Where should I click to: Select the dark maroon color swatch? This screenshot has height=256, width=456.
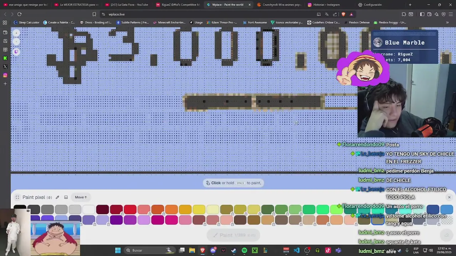pyautogui.click(x=103, y=209)
